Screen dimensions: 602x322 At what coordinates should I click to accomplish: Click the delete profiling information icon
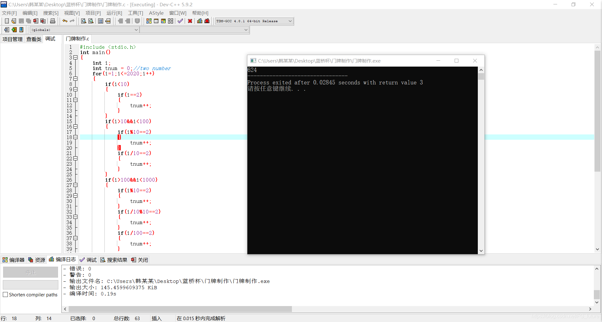click(207, 21)
